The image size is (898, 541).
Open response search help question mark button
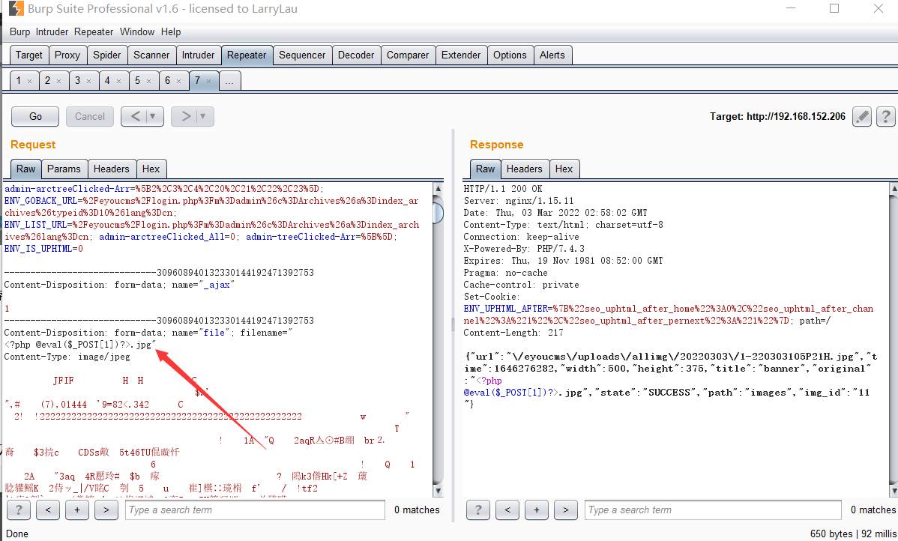coord(478,510)
